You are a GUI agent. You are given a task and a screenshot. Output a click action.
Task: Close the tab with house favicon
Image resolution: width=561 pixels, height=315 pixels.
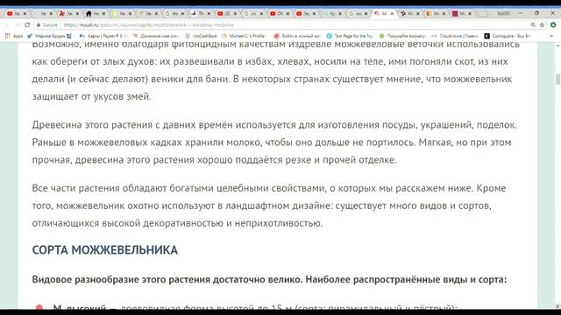click(103, 14)
